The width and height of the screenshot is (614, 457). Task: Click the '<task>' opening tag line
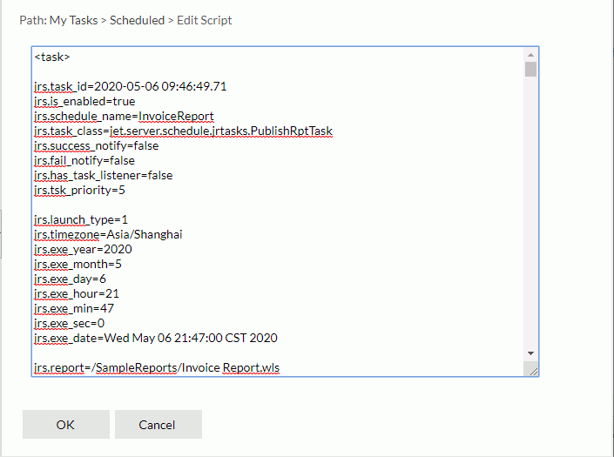[x=52, y=57]
